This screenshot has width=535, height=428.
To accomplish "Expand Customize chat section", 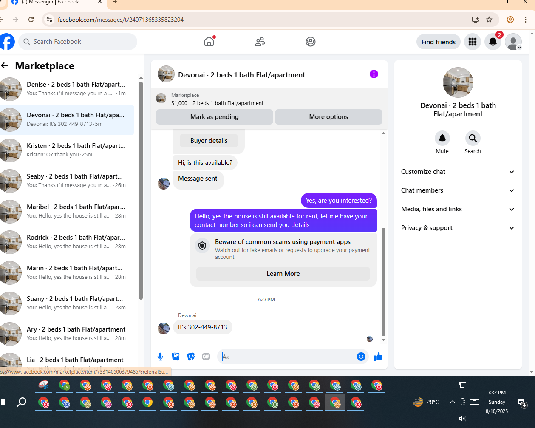I will click(x=458, y=172).
